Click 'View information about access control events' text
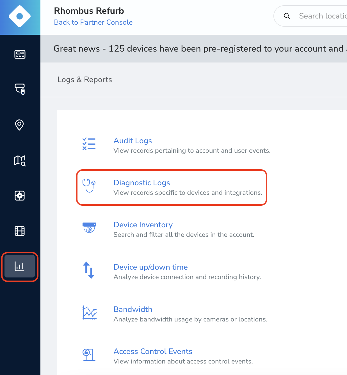 183,361
